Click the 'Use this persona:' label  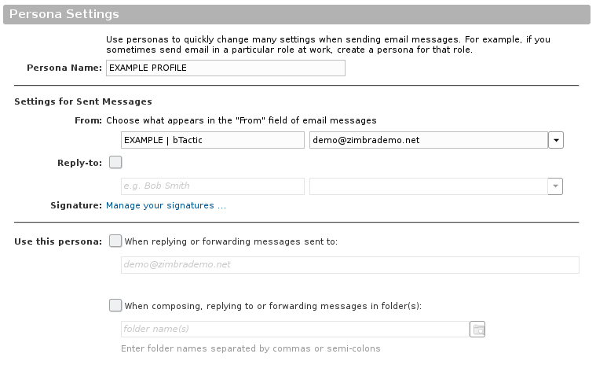[58, 241]
